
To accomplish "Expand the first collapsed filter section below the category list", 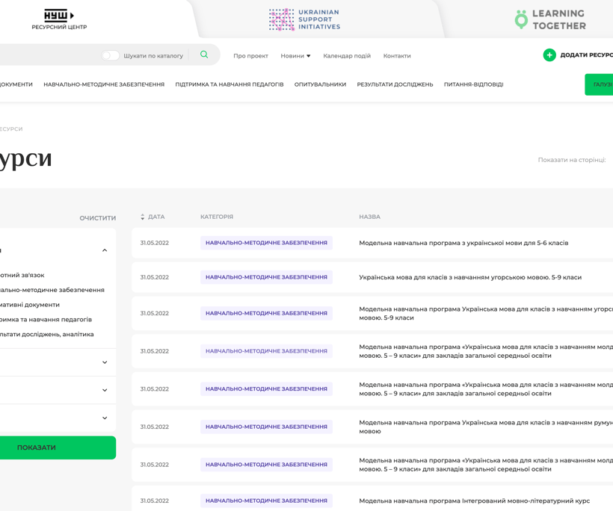I will point(105,362).
